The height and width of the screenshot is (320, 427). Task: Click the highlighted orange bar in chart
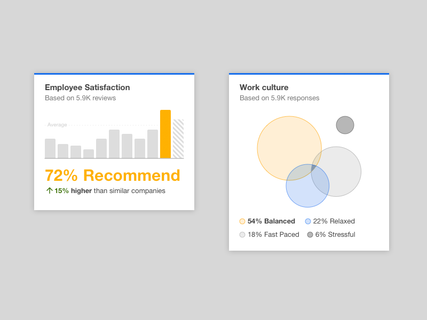(x=165, y=134)
